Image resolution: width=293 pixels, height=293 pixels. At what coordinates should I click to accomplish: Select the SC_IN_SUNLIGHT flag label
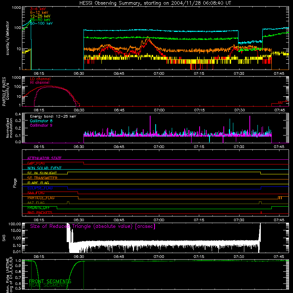click(42, 173)
